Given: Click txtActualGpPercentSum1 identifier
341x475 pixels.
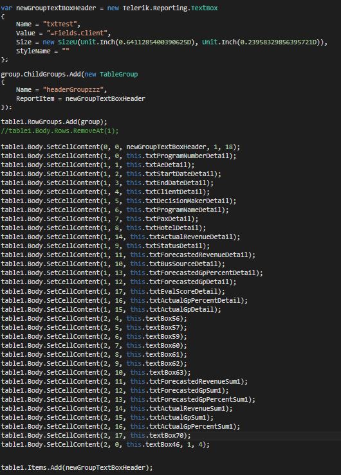Looking at the screenshot, I should pyautogui.click(x=191, y=427).
